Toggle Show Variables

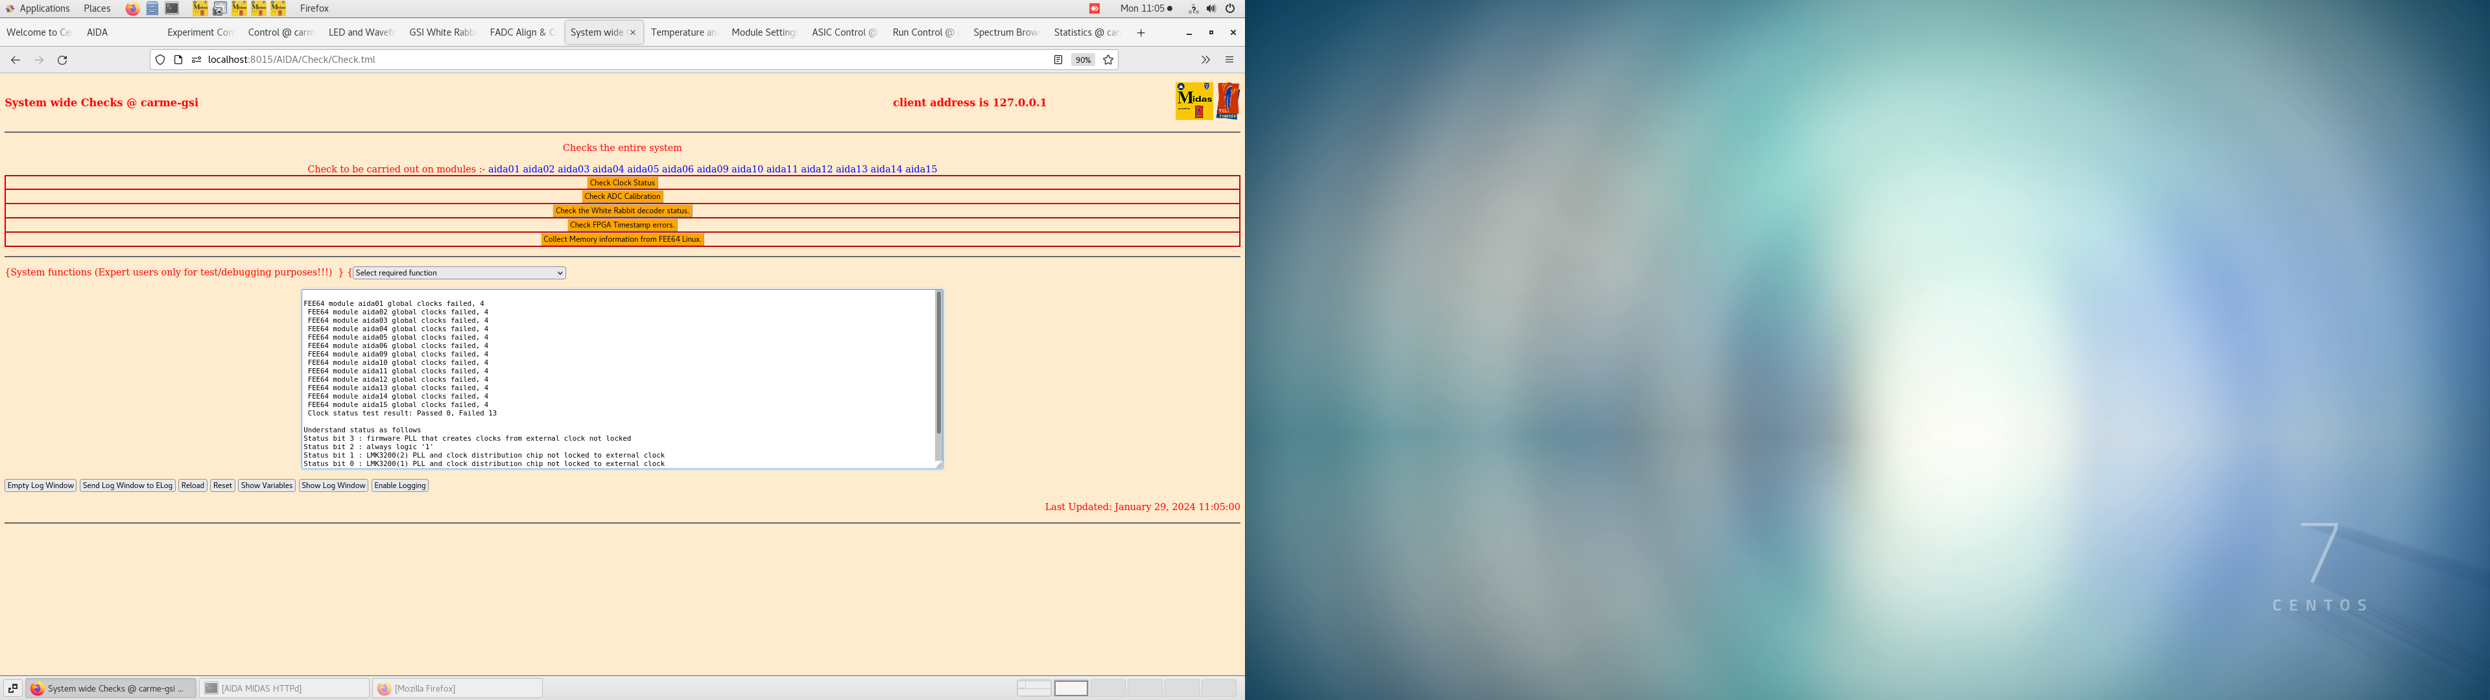[266, 484]
